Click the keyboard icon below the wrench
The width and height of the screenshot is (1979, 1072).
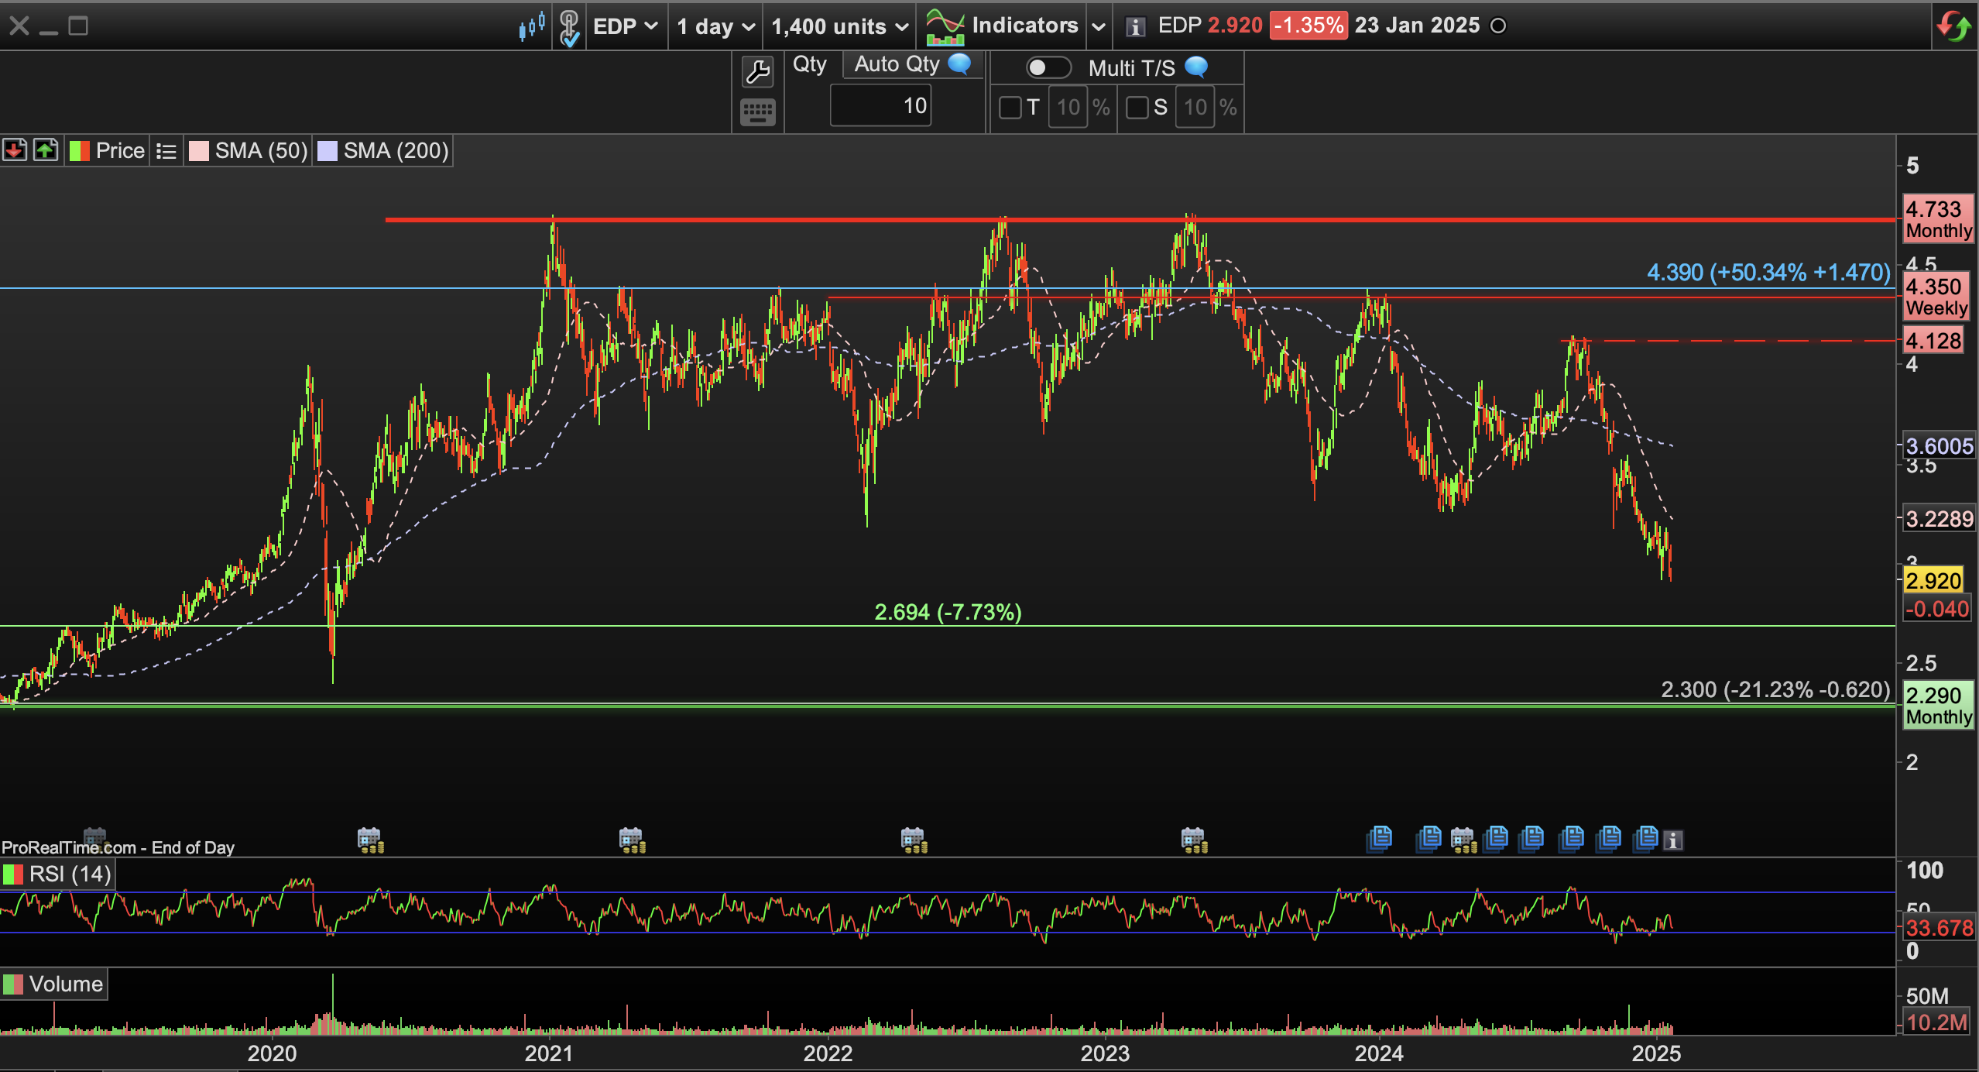[x=757, y=112]
